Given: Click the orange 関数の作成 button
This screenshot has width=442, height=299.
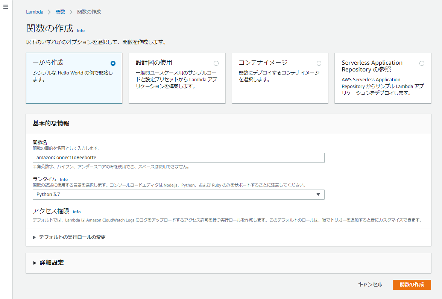Looking at the screenshot, I should 412,285.
